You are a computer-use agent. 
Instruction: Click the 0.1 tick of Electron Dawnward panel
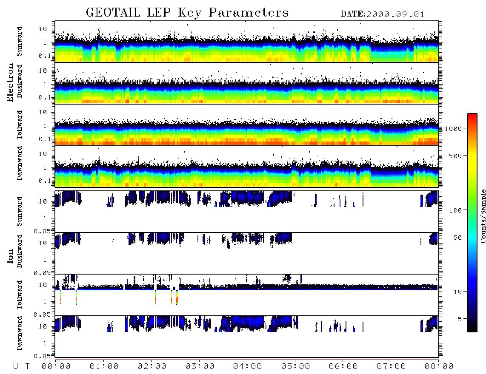45,181
